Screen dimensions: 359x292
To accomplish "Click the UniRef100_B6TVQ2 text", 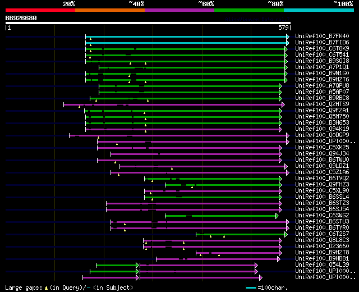I will (x=322, y=179).
